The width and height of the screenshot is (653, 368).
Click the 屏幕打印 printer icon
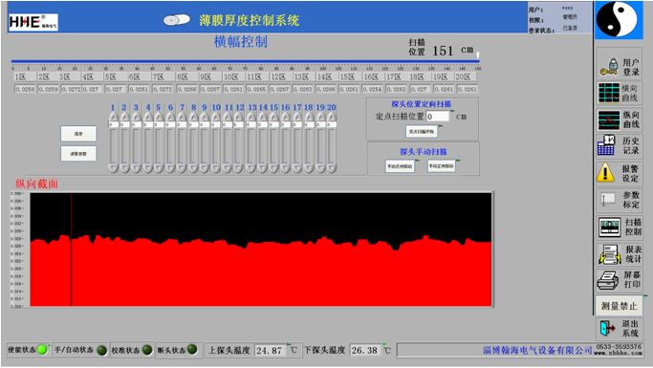click(x=608, y=280)
